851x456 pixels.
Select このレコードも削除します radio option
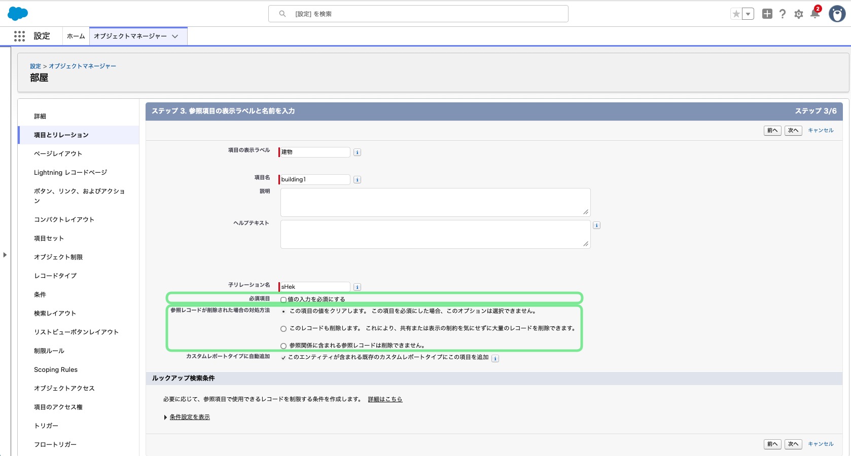[x=283, y=329]
